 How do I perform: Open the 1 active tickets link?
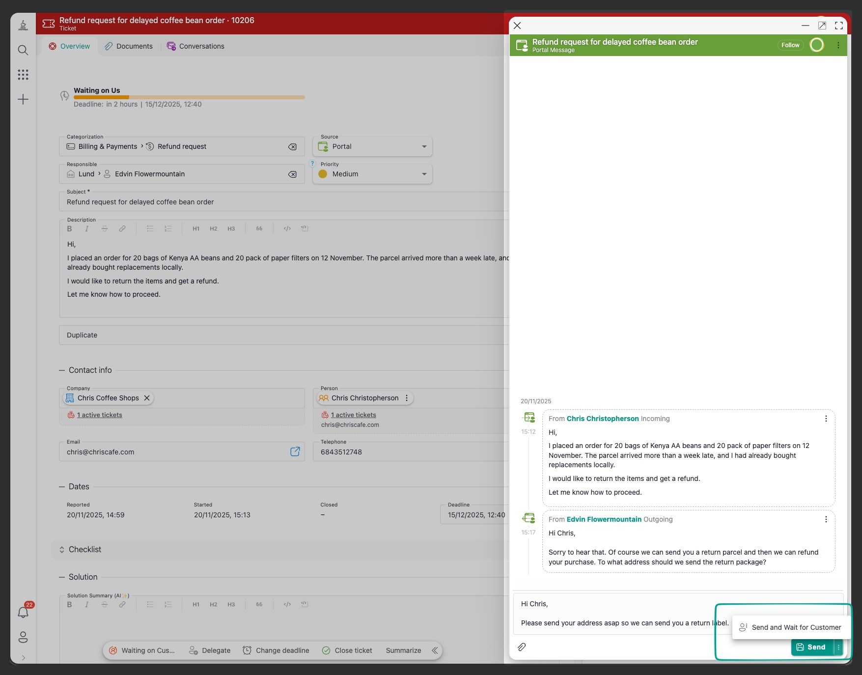99,415
